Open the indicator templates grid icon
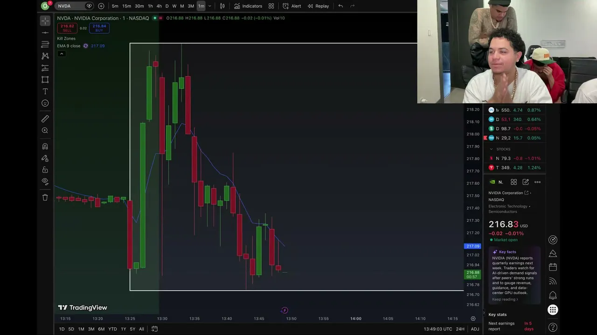The image size is (597, 335). tap(271, 6)
